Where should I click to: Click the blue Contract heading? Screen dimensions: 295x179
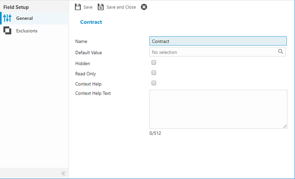coord(91,22)
